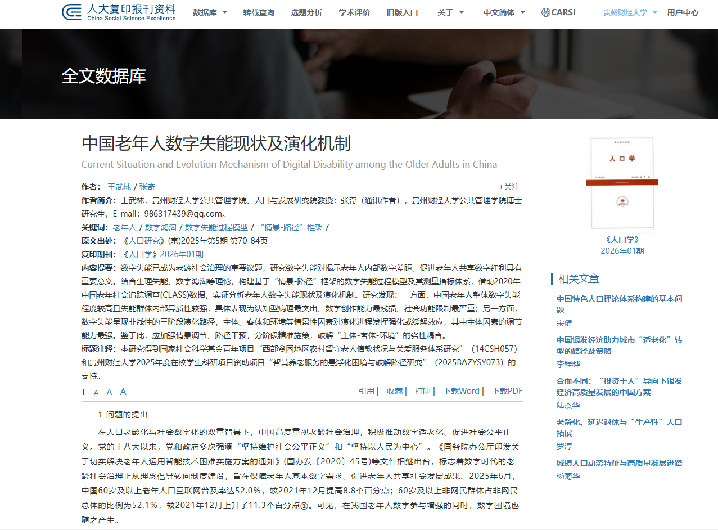Go to the 转载查询 page

[259, 12]
